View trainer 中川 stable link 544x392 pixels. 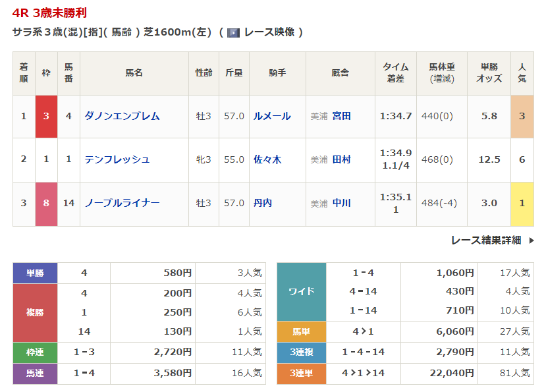tap(341, 203)
